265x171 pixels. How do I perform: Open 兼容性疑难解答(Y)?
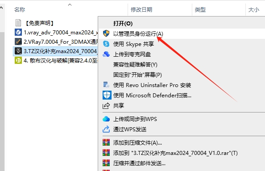pyautogui.click(x=135, y=65)
